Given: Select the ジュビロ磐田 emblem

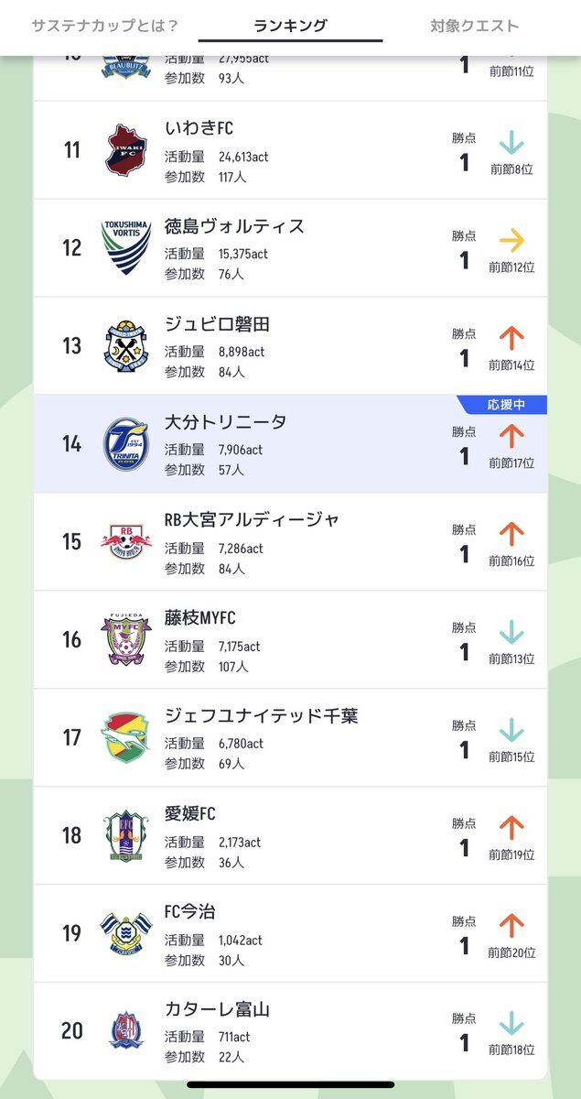Looking at the screenshot, I should (x=126, y=345).
